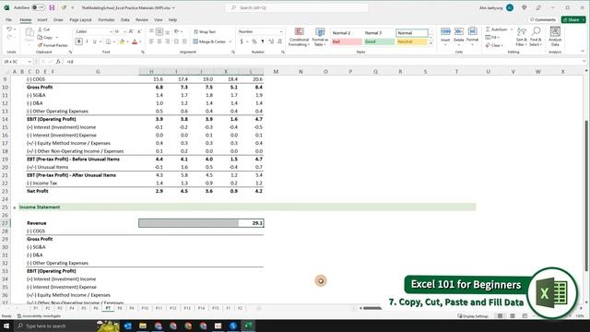Click the green Share button
The width and height of the screenshot is (590, 332).
[573, 19]
